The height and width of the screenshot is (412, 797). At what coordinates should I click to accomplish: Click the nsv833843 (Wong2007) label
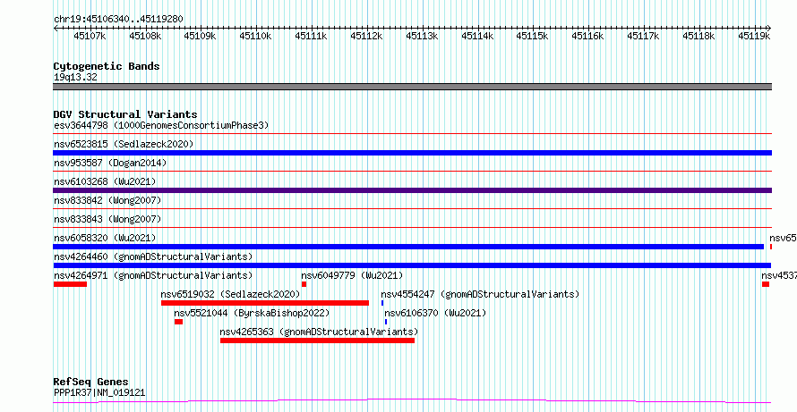[x=107, y=219]
